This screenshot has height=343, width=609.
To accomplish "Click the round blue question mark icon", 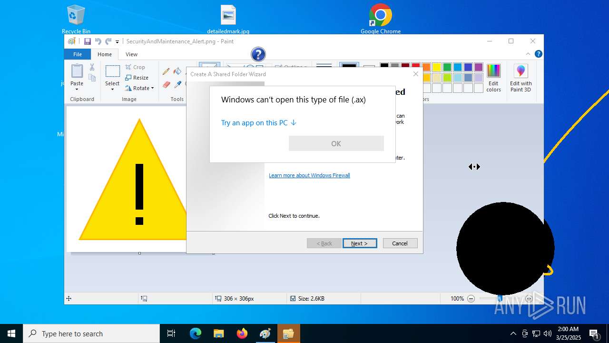I will [258, 54].
